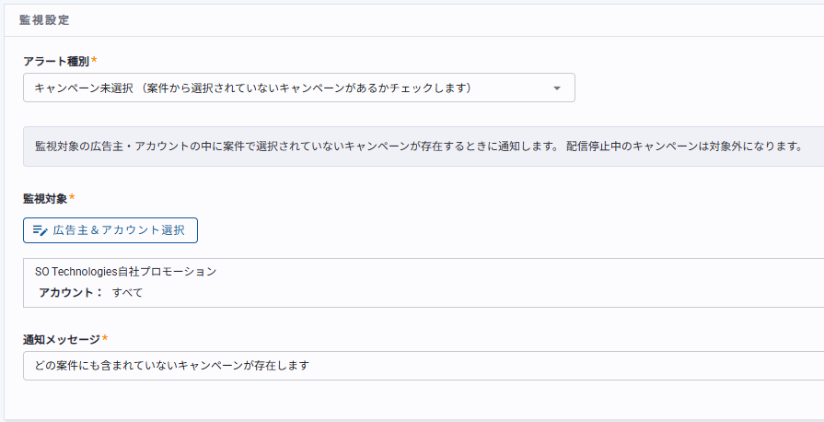Expand the アラート種別 dropdown arrow
824x422 pixels.
(556, 88)
